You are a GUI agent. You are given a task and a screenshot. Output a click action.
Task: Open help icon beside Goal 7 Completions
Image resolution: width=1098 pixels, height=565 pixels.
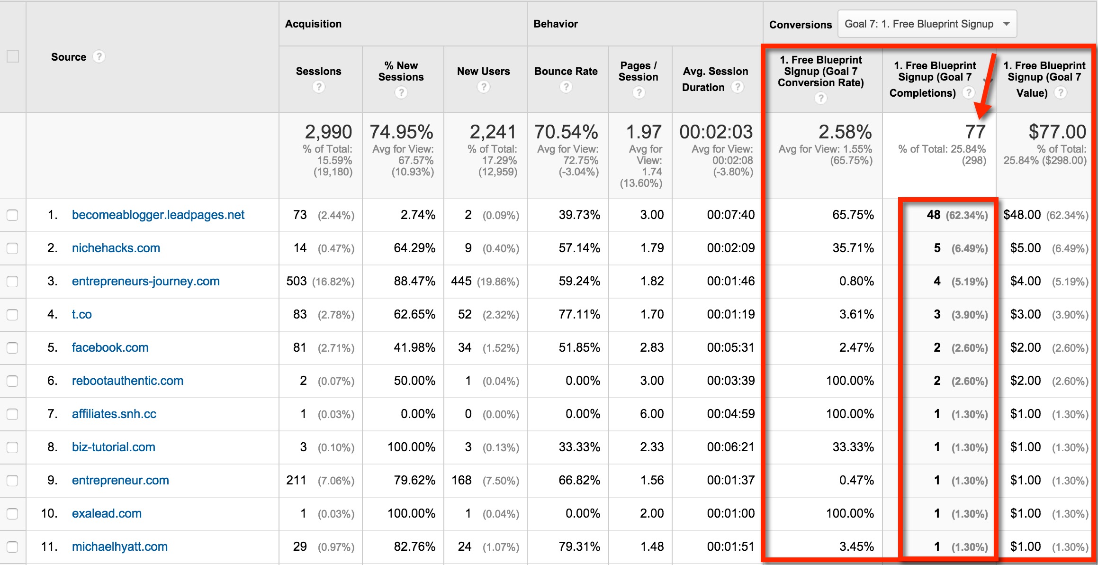tap(969, 92)
